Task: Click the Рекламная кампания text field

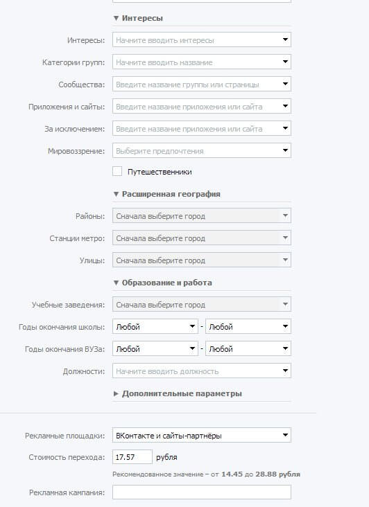Action: (x=202, y=492)
